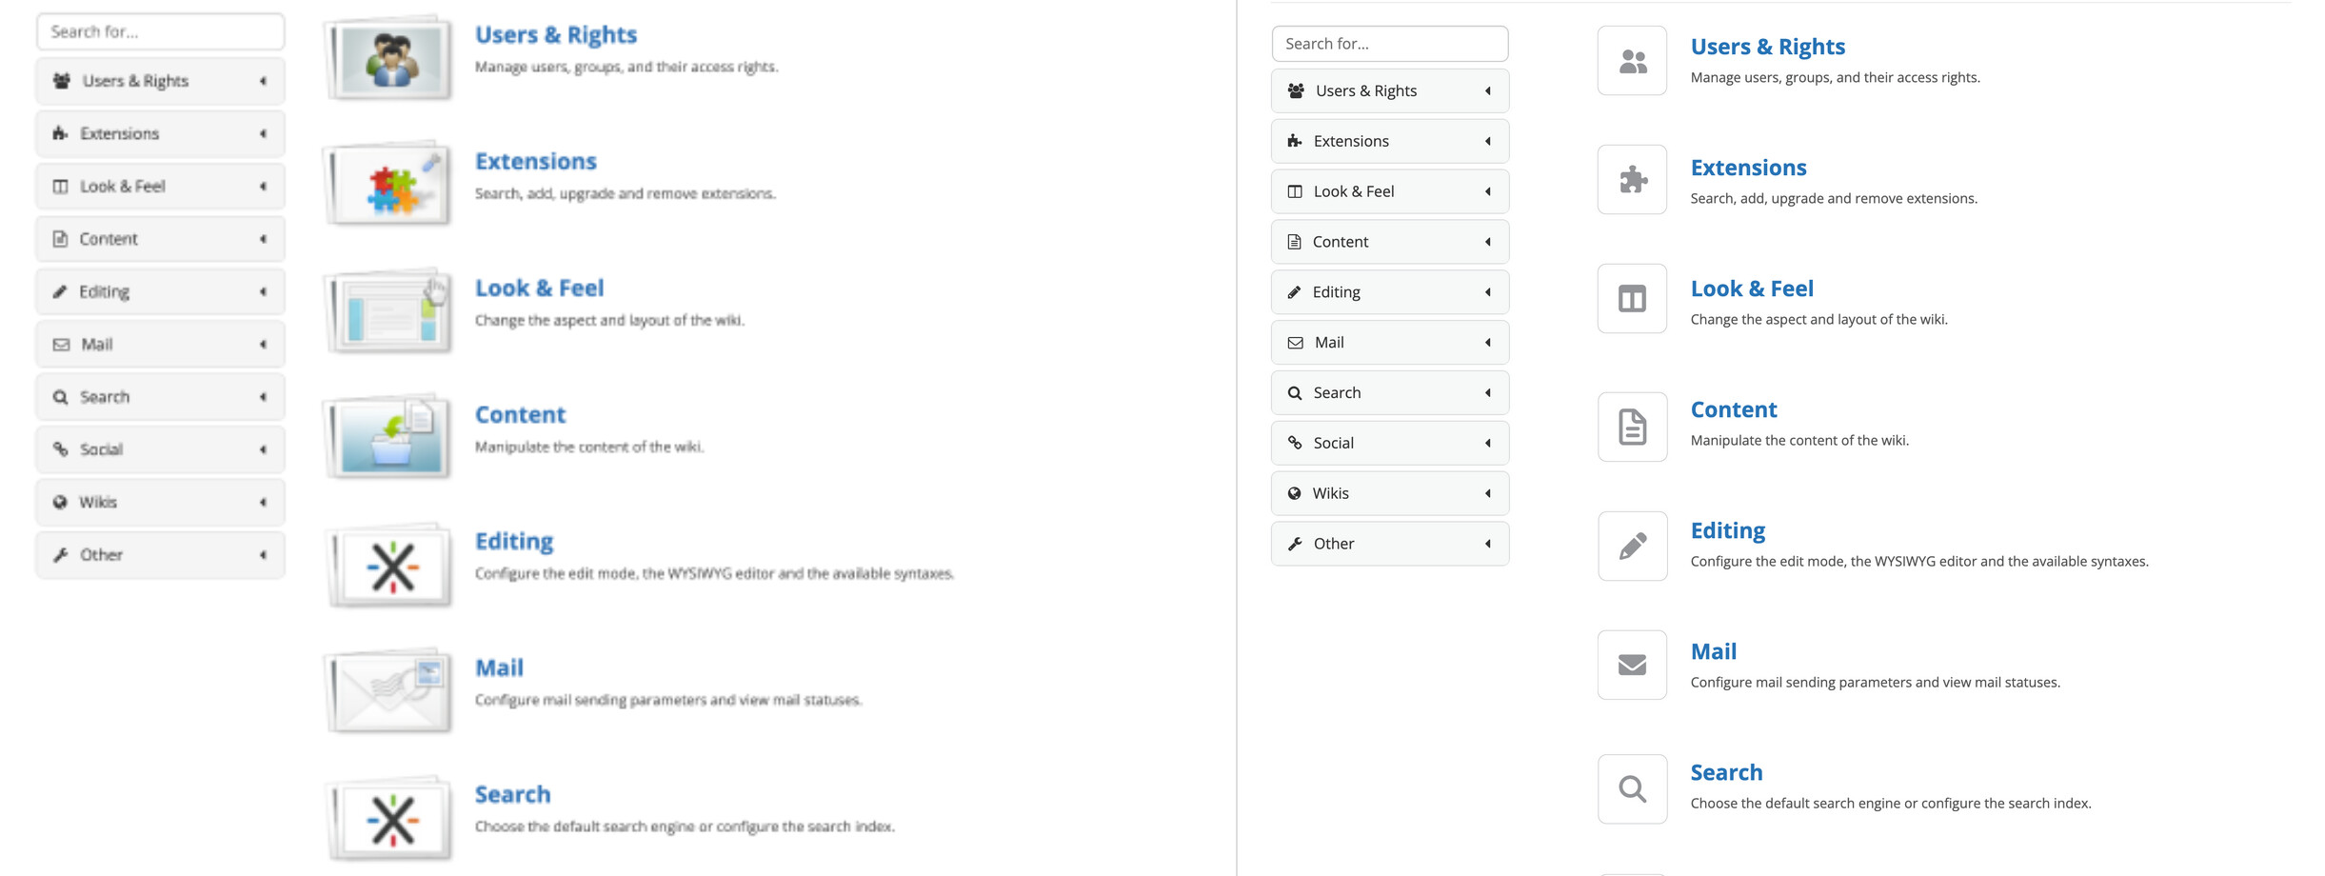
Task: Open the Mail heading link beside gray envelope
Action: (x=1713, y=651)
